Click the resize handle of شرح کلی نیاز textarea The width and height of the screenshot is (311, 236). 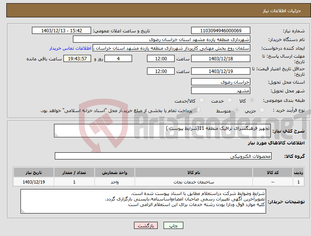(56, 135)
